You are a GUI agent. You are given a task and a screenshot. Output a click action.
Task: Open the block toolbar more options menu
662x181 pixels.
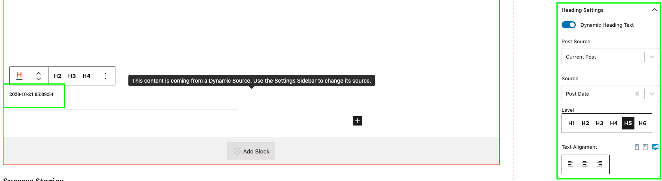click(105, 76)
